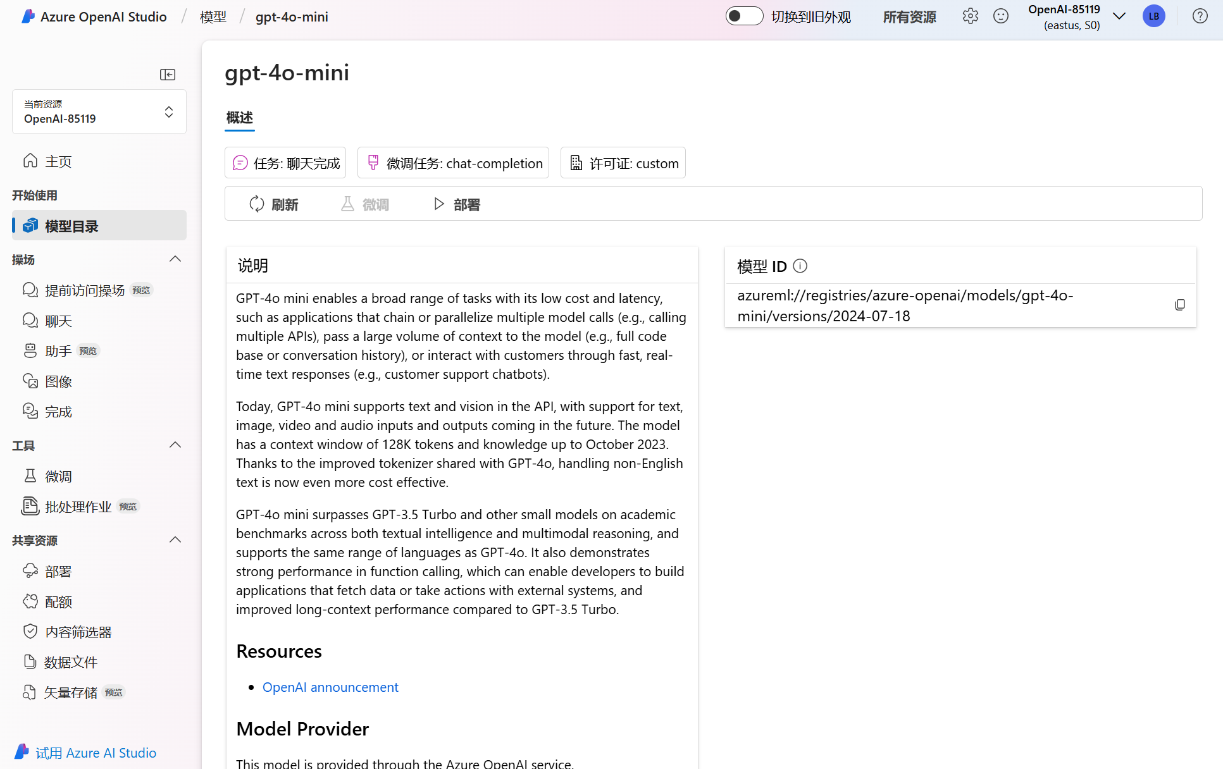Click the 许可证: custom tag
Image resolution: width=1223 pixels, height=769 pixels.
click(623, 163)
